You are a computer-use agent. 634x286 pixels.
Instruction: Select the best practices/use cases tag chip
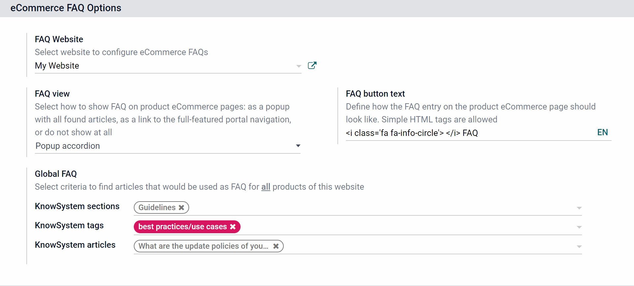(183, 227)
